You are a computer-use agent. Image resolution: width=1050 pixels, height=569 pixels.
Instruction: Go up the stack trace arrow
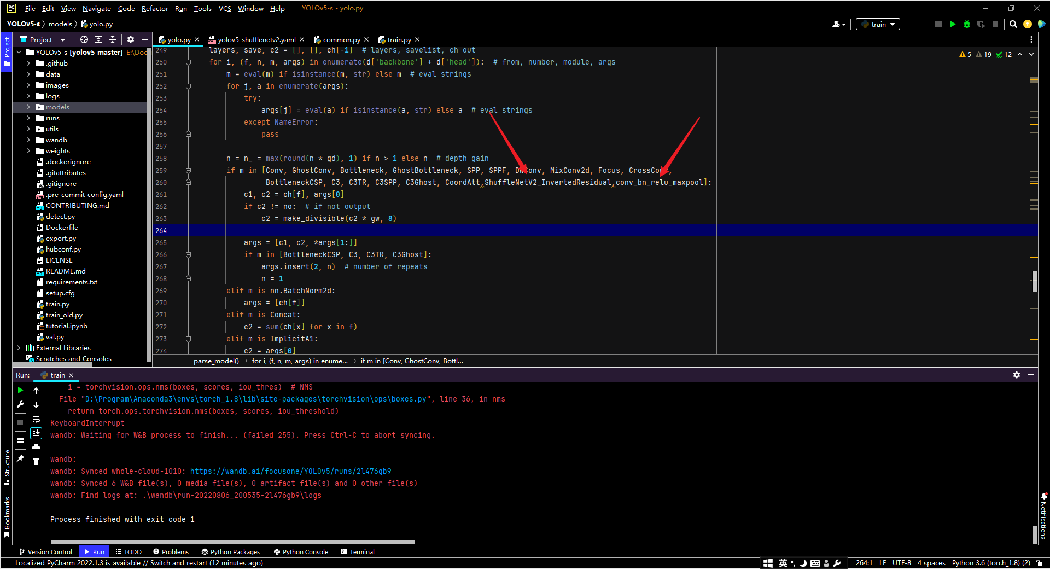coord(36,390)
